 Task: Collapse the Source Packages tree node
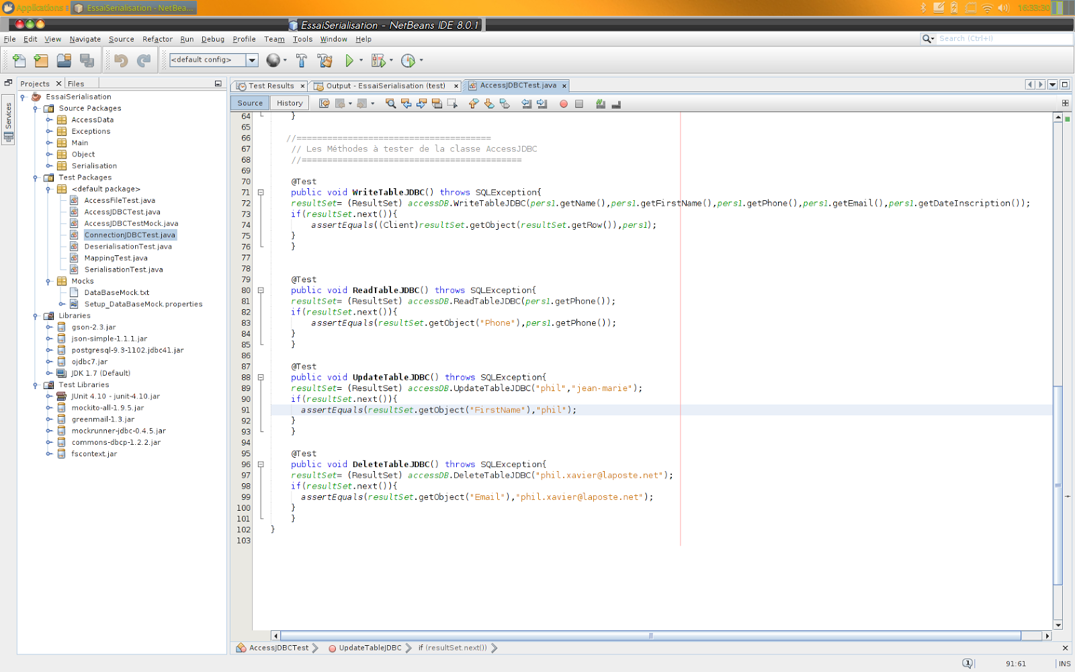coord(35,108)
